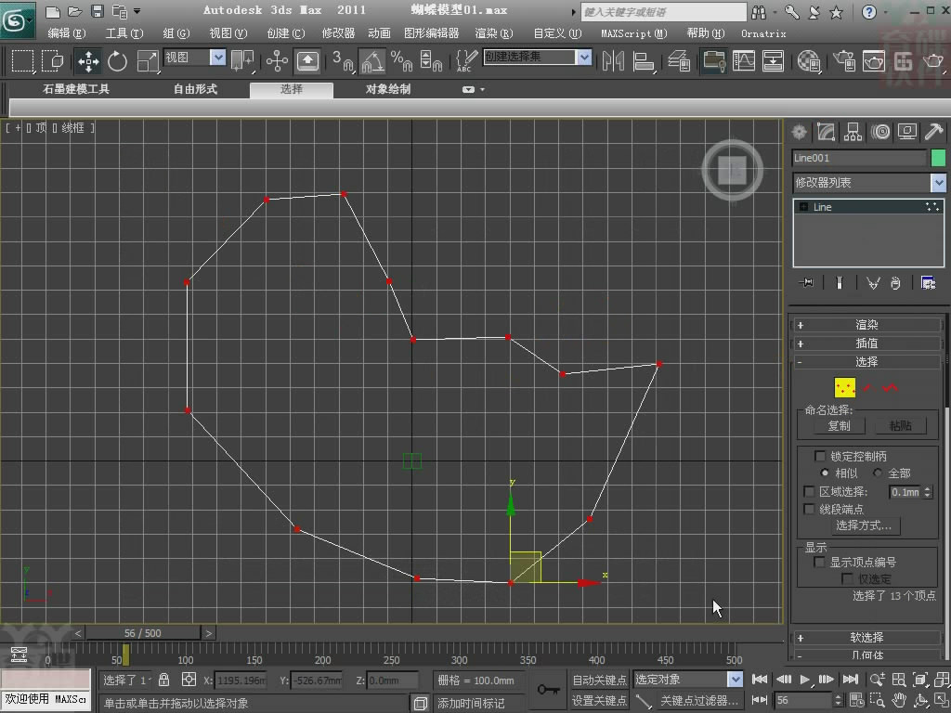Toggle the Angle Snap button
Screen dimensions: 951x713
pos(371,60)
